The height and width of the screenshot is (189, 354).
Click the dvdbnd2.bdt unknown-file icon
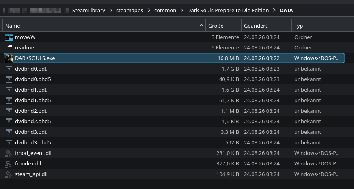pyautogui.click(x=9, y=111)
